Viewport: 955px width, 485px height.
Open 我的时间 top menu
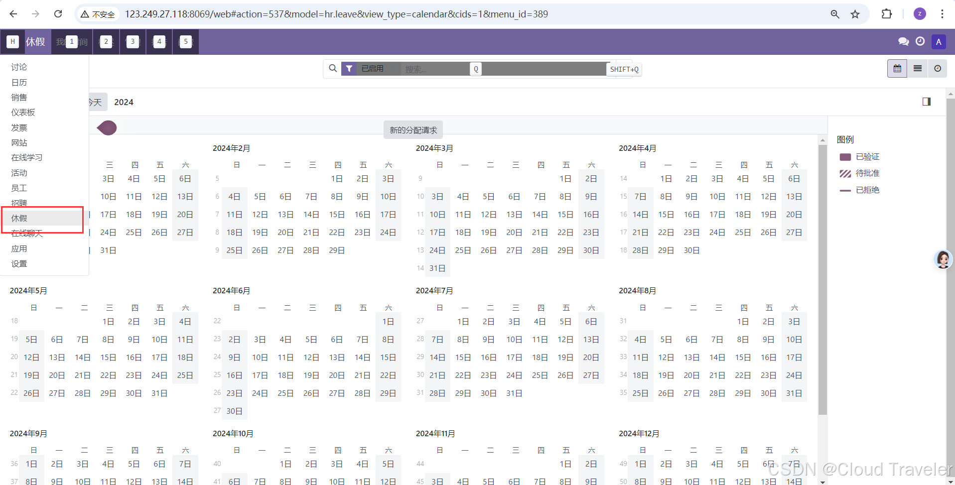(x=72, y=42)
